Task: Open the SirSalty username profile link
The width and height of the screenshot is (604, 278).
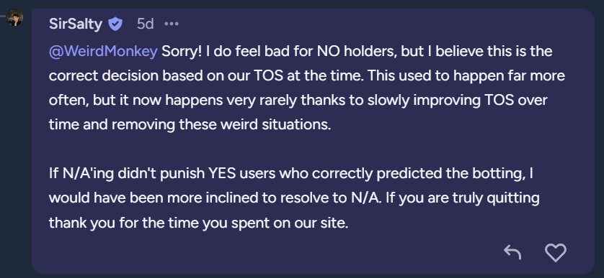Action: pyautogui.click(x=76, y=24)
